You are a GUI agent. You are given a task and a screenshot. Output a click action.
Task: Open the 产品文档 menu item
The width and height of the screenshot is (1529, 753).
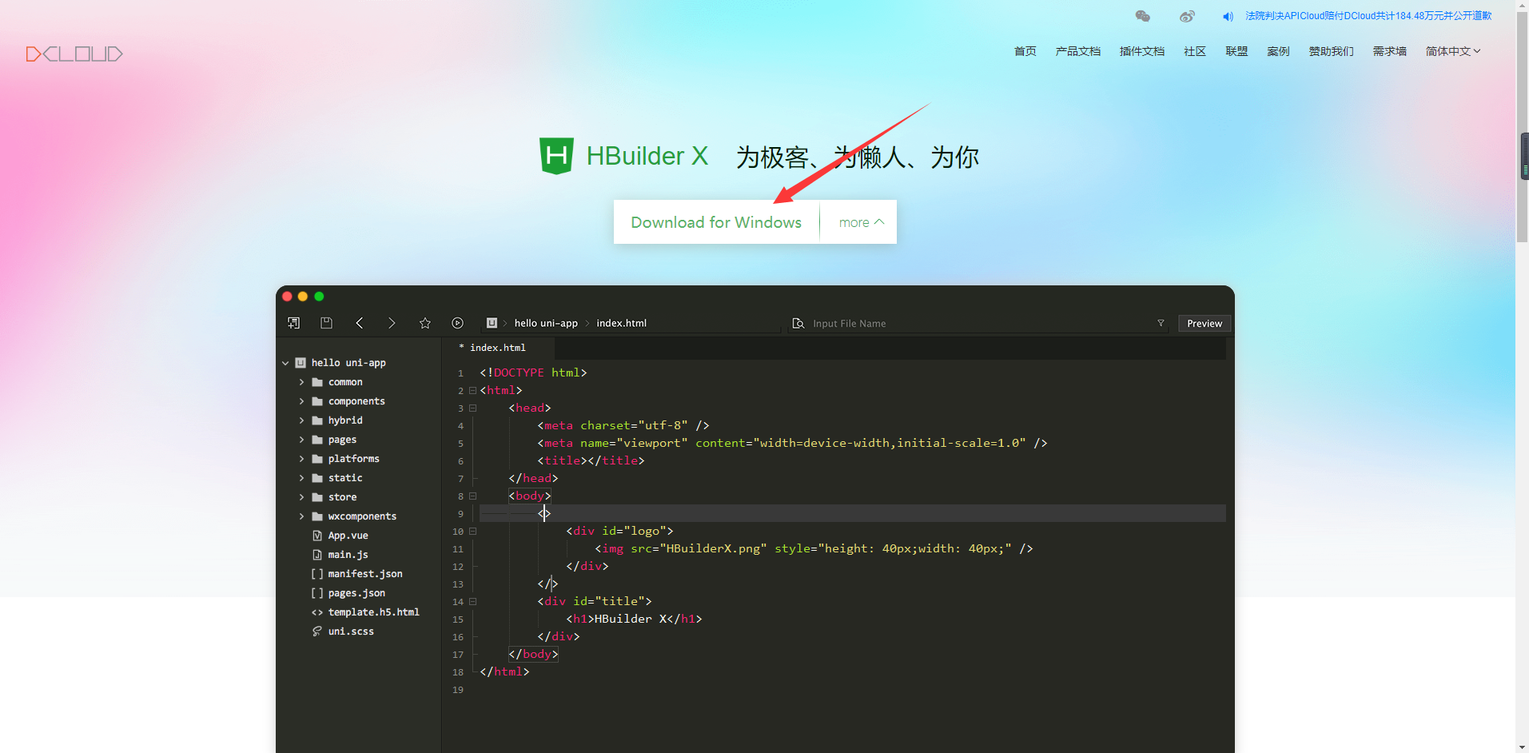[1078, 51]
